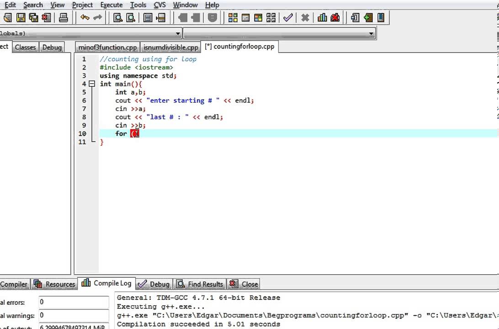Switch to the isnumdivisible.cpp tab
The height and width of the screenshot is (329, 499).
click(170, 47)
